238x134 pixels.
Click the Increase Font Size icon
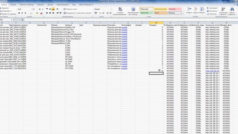point(40,9)
